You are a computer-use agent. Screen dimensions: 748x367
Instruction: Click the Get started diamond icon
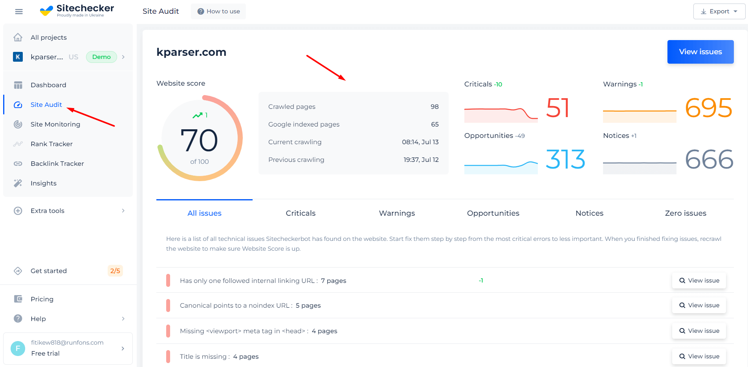coord(18,271)
